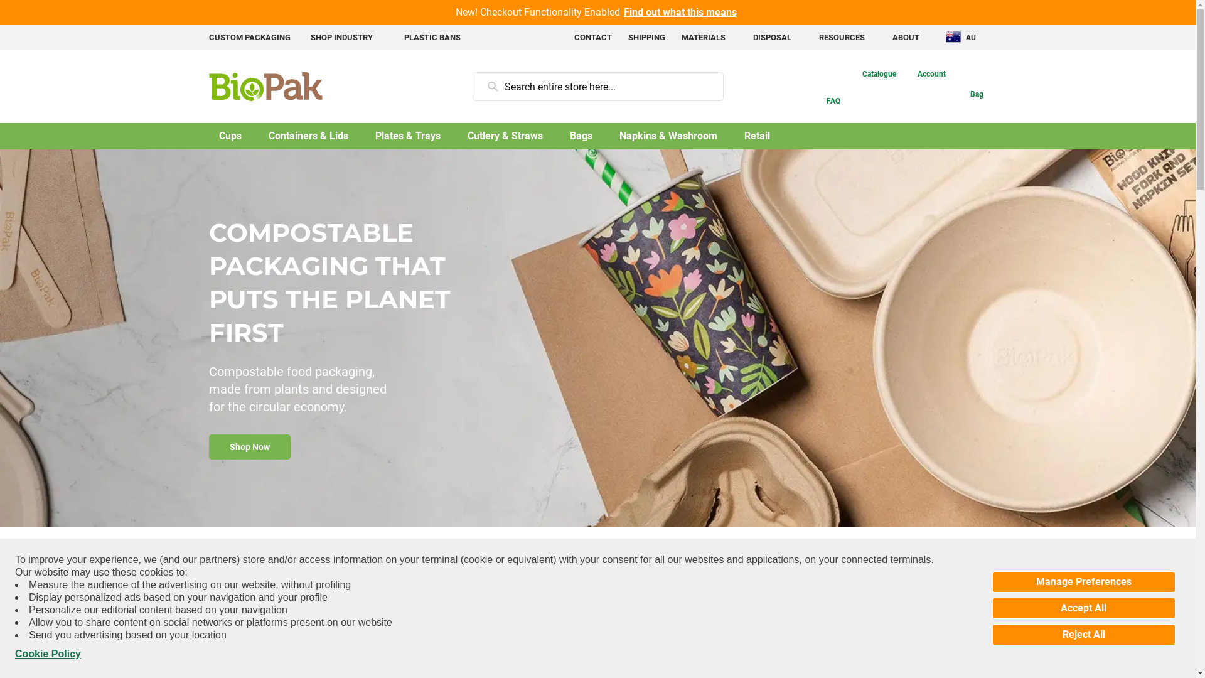Click Find out what this means
The width and height of the screenshot is (1205, 678).
coord(680,13)
